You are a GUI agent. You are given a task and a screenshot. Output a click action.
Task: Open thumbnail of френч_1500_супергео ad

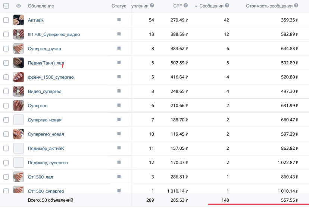(x=19, y=77)
